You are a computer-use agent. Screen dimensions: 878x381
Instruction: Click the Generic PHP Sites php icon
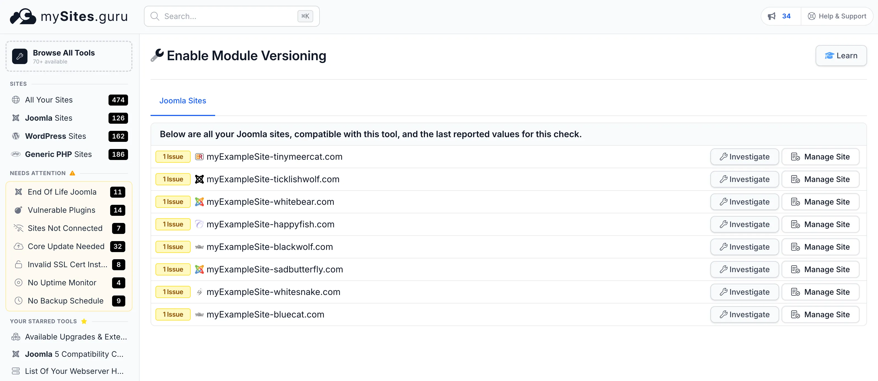[x=16, y=154]
